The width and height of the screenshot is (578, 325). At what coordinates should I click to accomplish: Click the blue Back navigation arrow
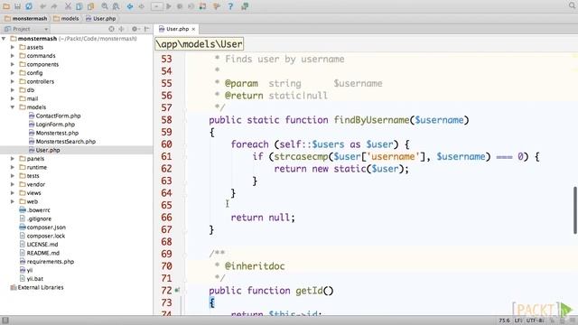[x=130, y=6]
